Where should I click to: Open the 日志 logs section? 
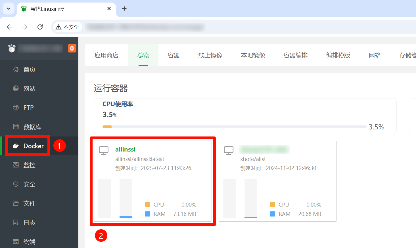click(29, 222)
